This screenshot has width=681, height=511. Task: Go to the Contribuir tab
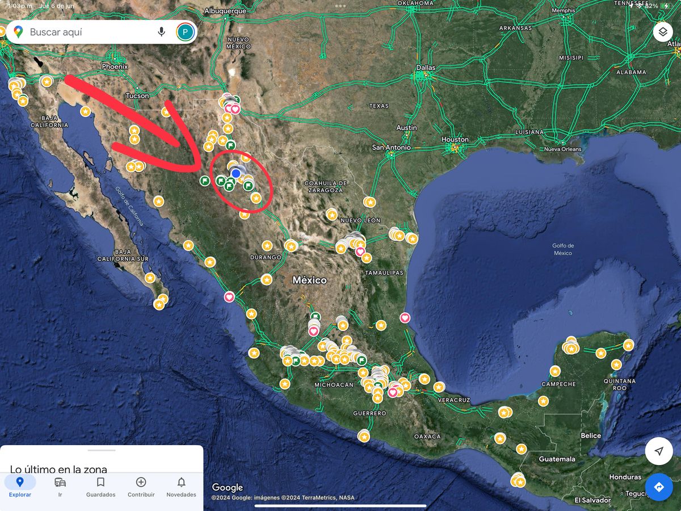coord(141,487)
